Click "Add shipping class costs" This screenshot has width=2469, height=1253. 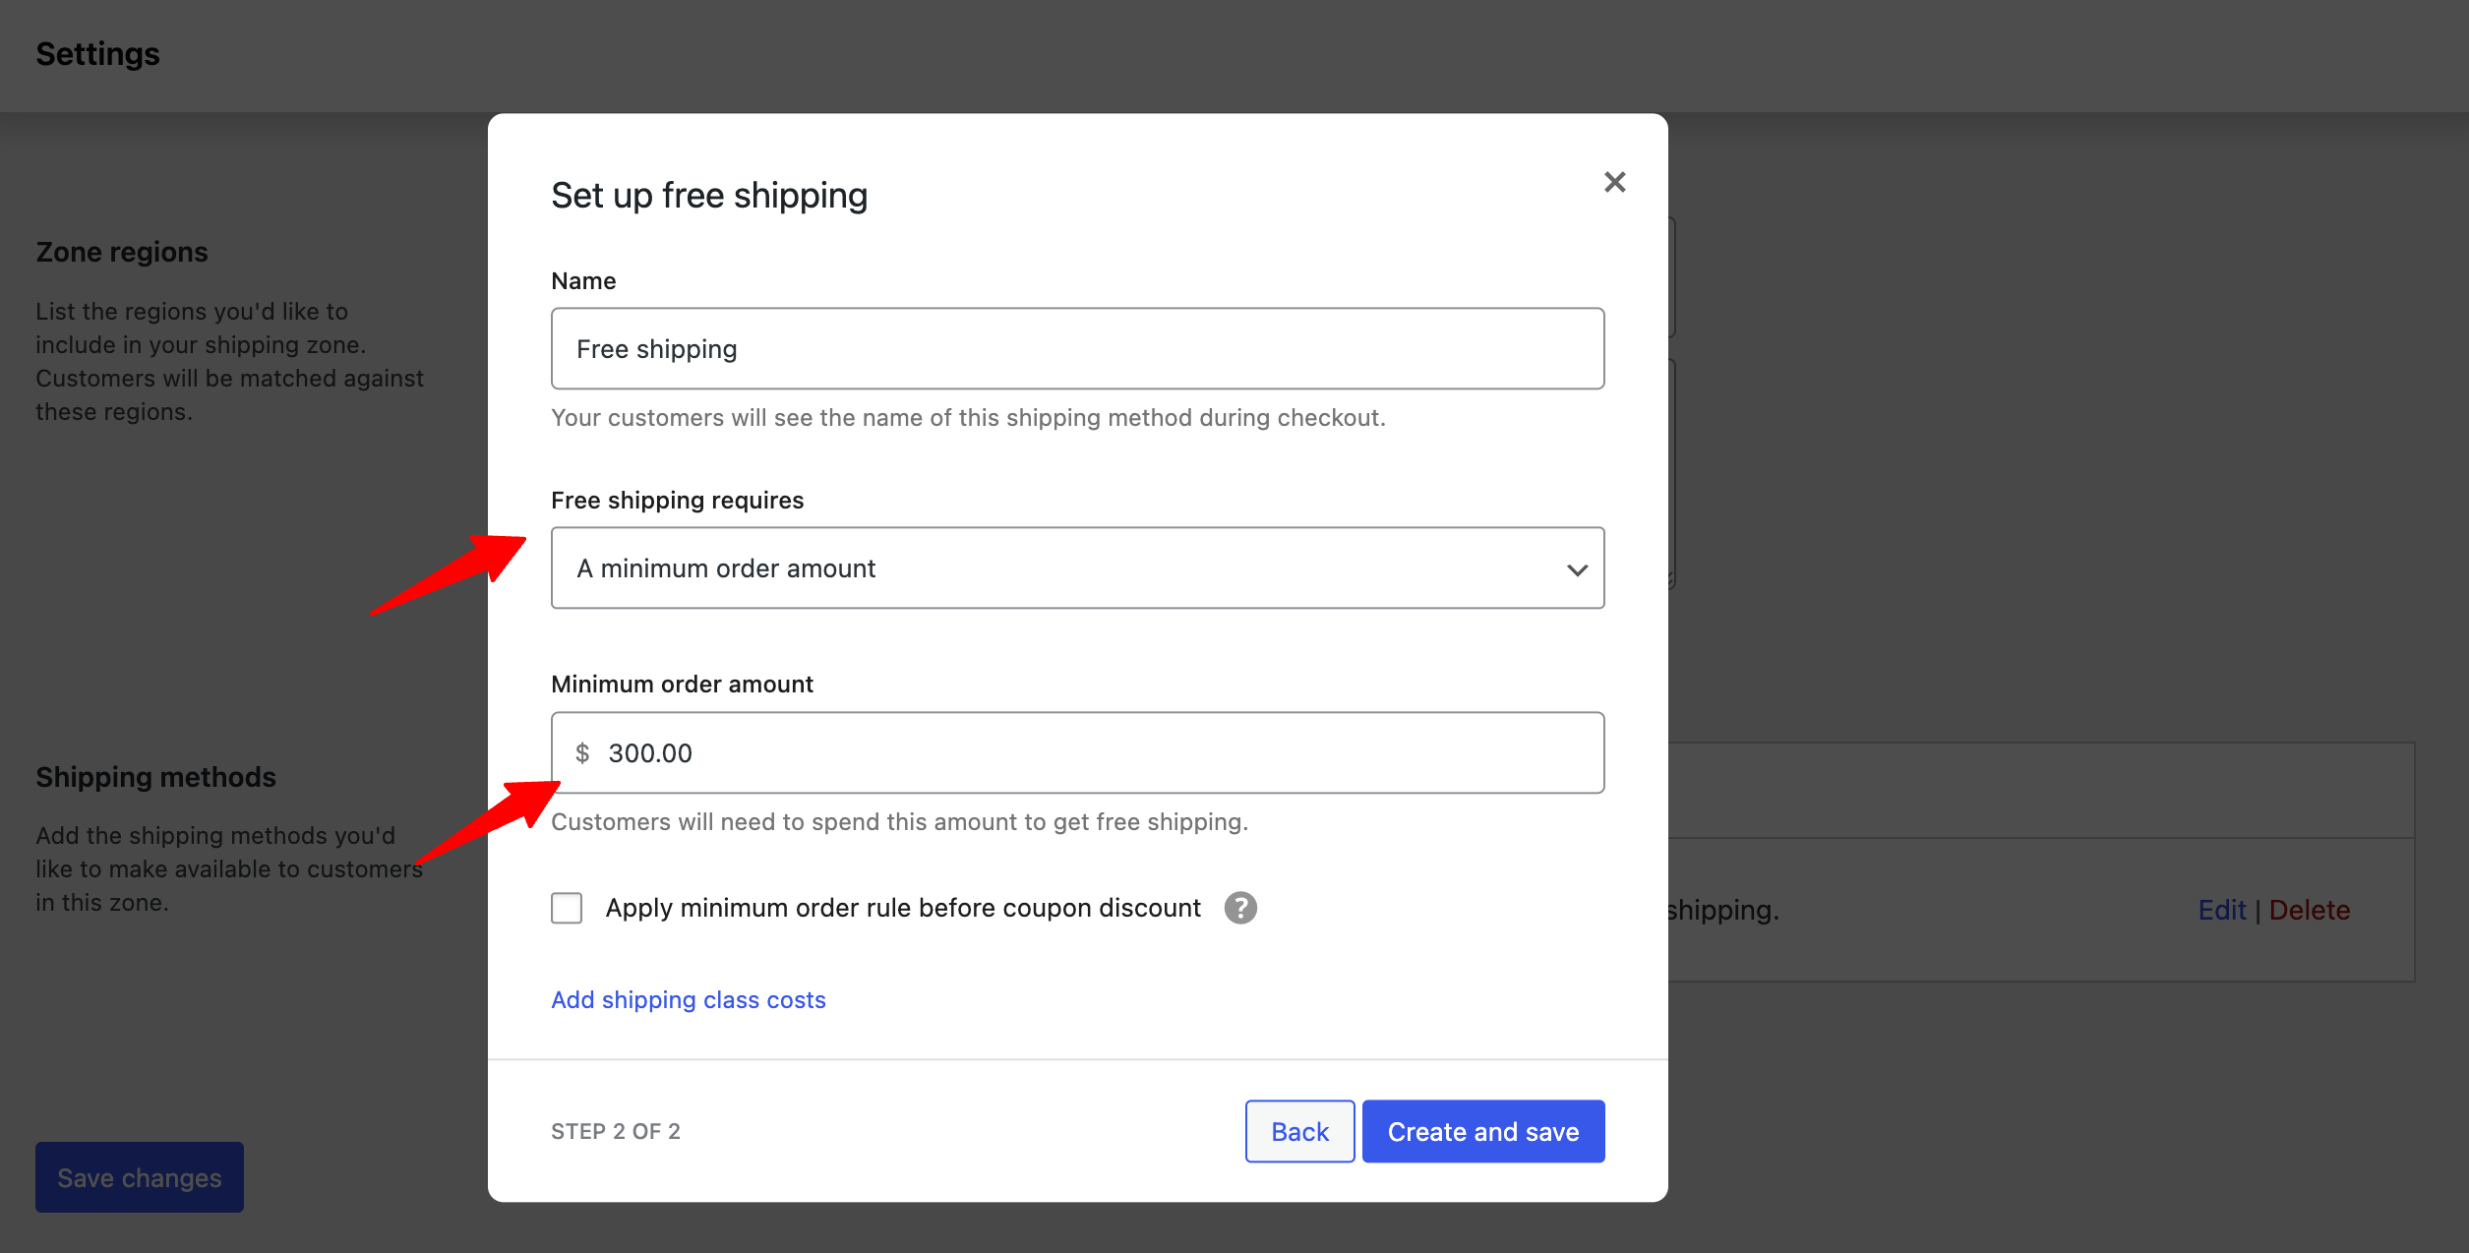coord(688,999)
